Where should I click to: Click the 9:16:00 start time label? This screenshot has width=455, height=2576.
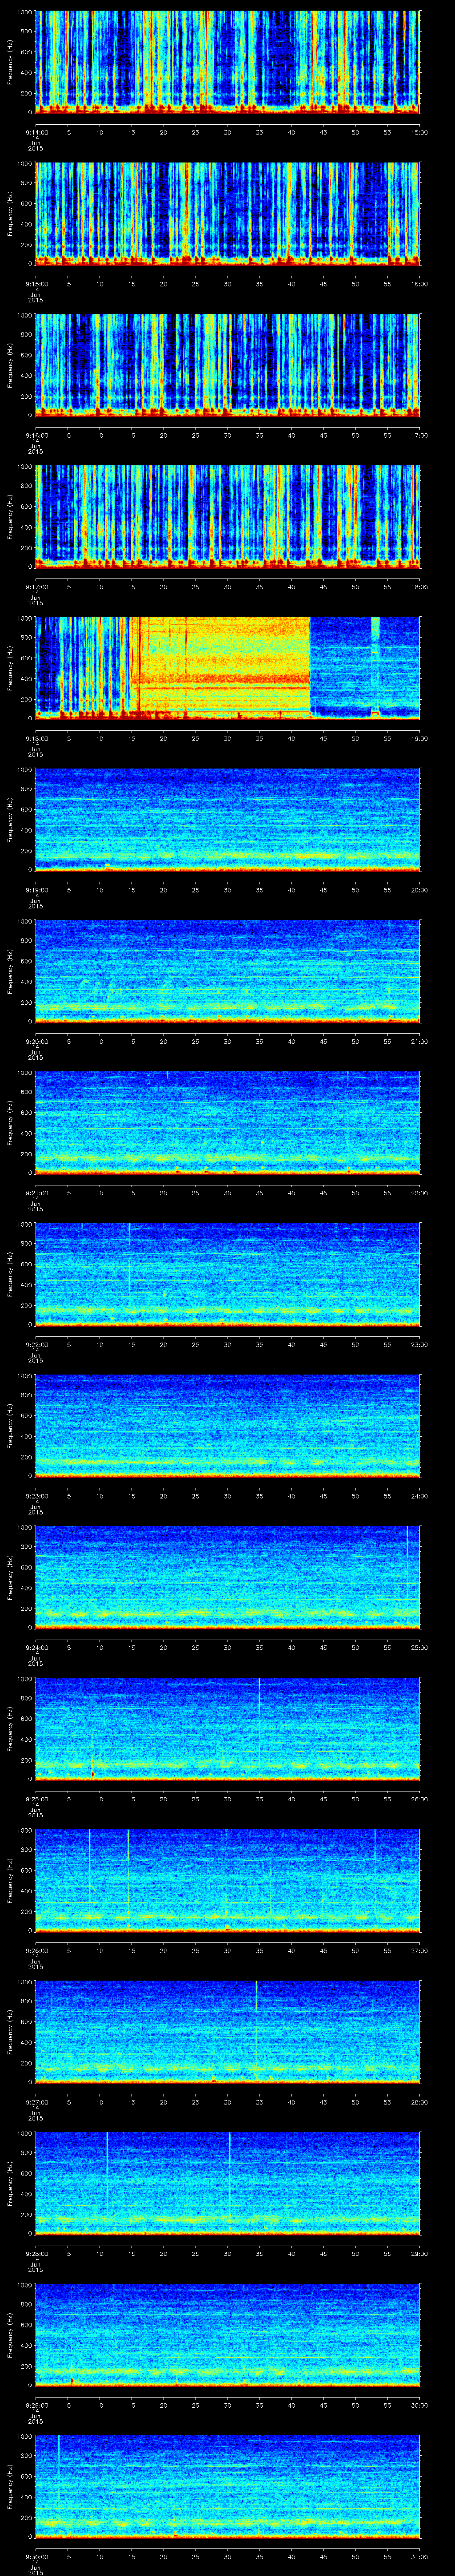point(36,435)
